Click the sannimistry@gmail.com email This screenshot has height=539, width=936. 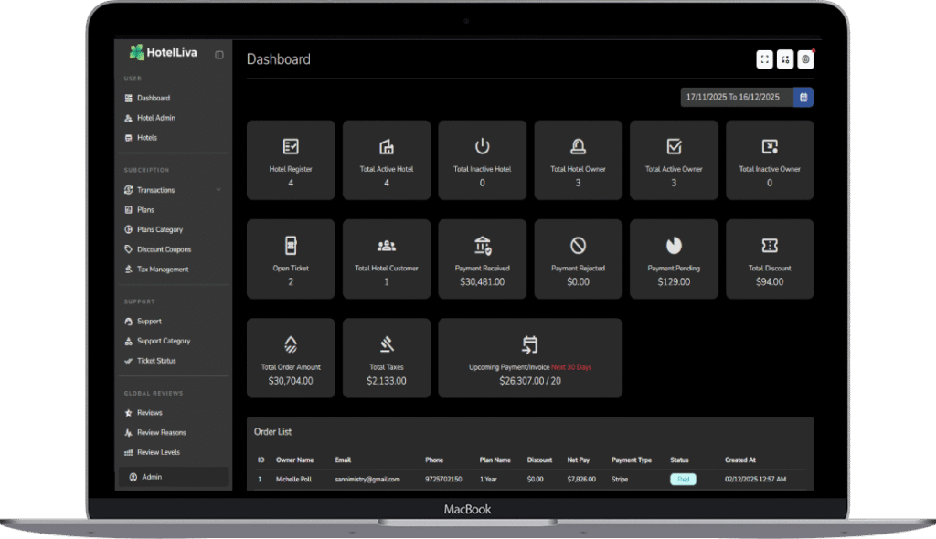tap(367, 479)
